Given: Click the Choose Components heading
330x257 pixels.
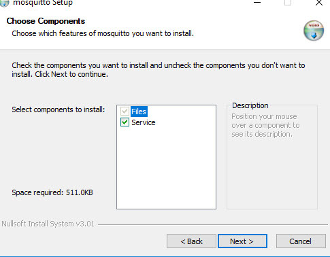Looking at the screenshot, I should point(46,21).
